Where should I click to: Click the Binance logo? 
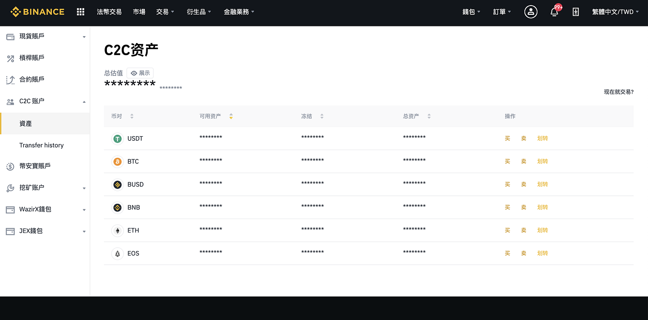click(37, 12)
